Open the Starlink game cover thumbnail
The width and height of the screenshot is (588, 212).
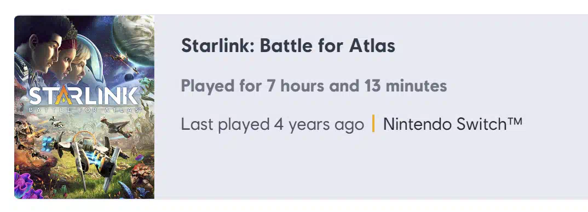[84, 107]
